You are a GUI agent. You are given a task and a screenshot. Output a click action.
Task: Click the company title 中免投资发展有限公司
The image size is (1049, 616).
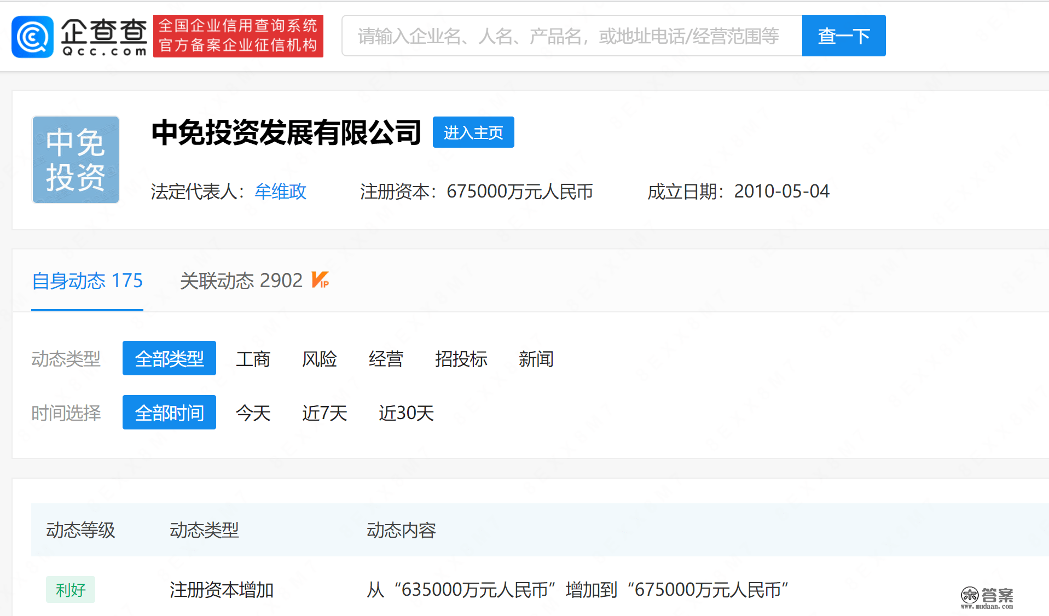(x=286, y=132)
